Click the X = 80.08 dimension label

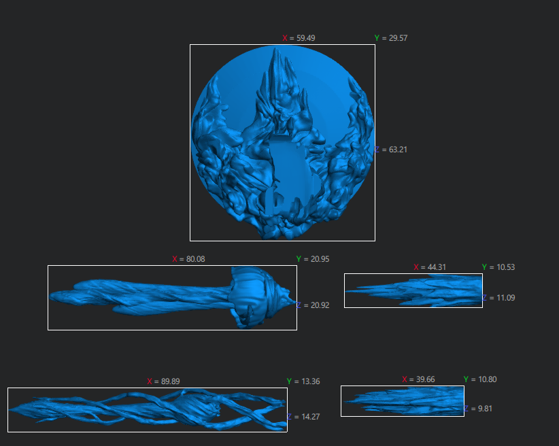pyautogui.click(x=188, y=259)
